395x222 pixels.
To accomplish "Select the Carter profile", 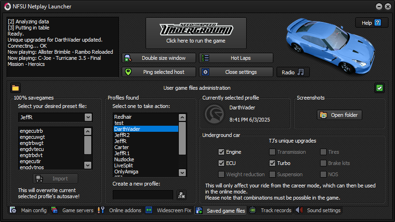I will click(146, 147).
